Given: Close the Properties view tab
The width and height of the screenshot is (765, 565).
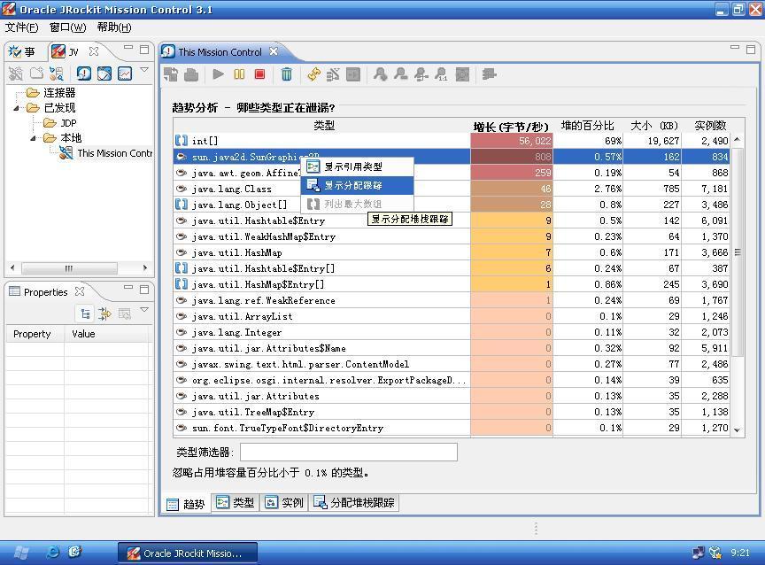Looking at the screenshot, I should 80,291.
